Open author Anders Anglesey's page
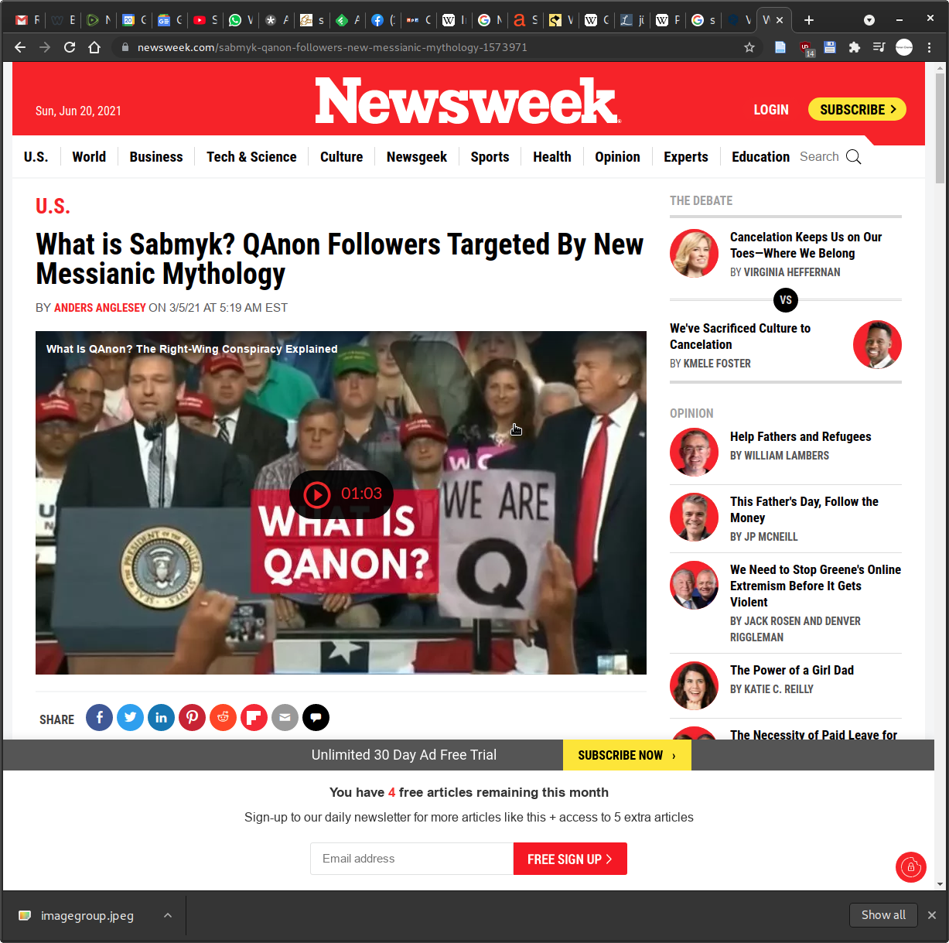The height and width of the screenshot is (943, 949). click(100, 308)
